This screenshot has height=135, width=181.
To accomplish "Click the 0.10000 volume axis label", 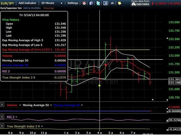I will click(174, 107).
